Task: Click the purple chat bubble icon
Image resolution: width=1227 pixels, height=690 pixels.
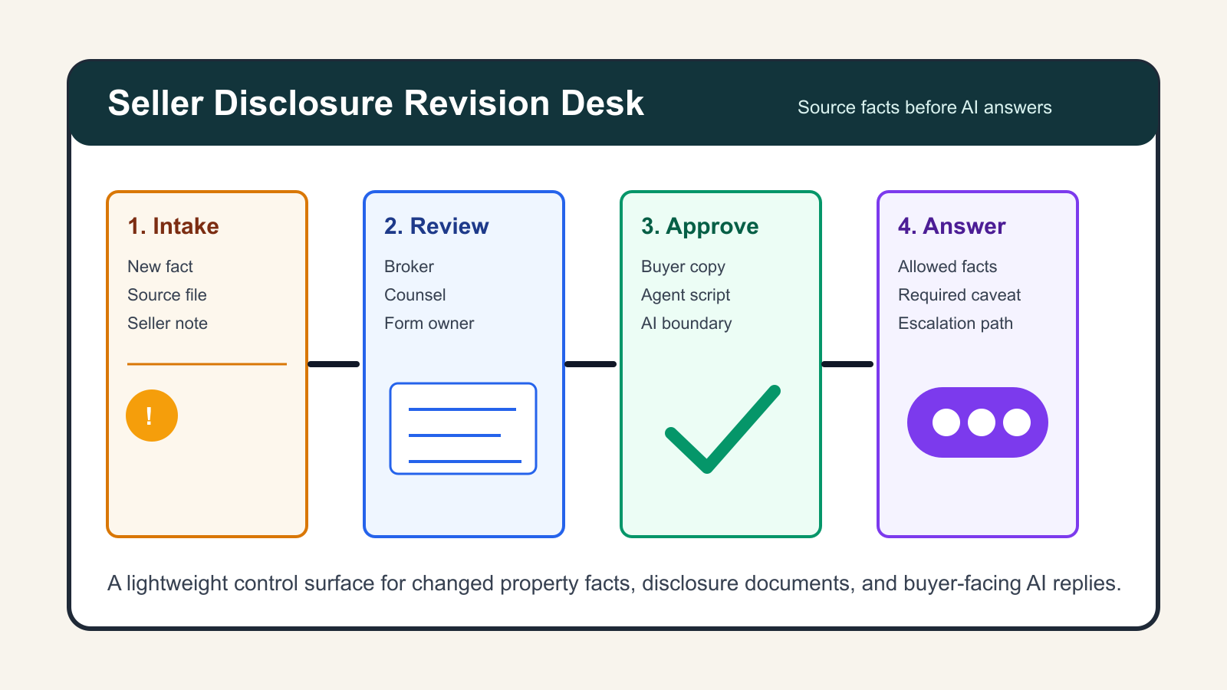Action: (978, 422)
